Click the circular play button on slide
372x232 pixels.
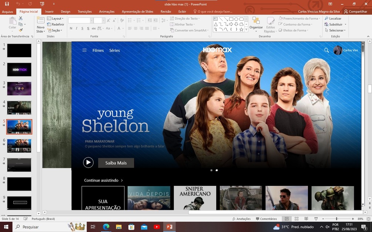click(x=88, y=163)
